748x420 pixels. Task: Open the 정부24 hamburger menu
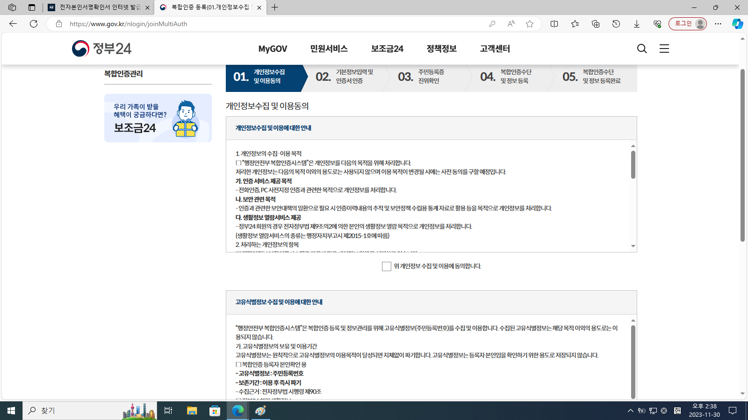click(664, 48)
